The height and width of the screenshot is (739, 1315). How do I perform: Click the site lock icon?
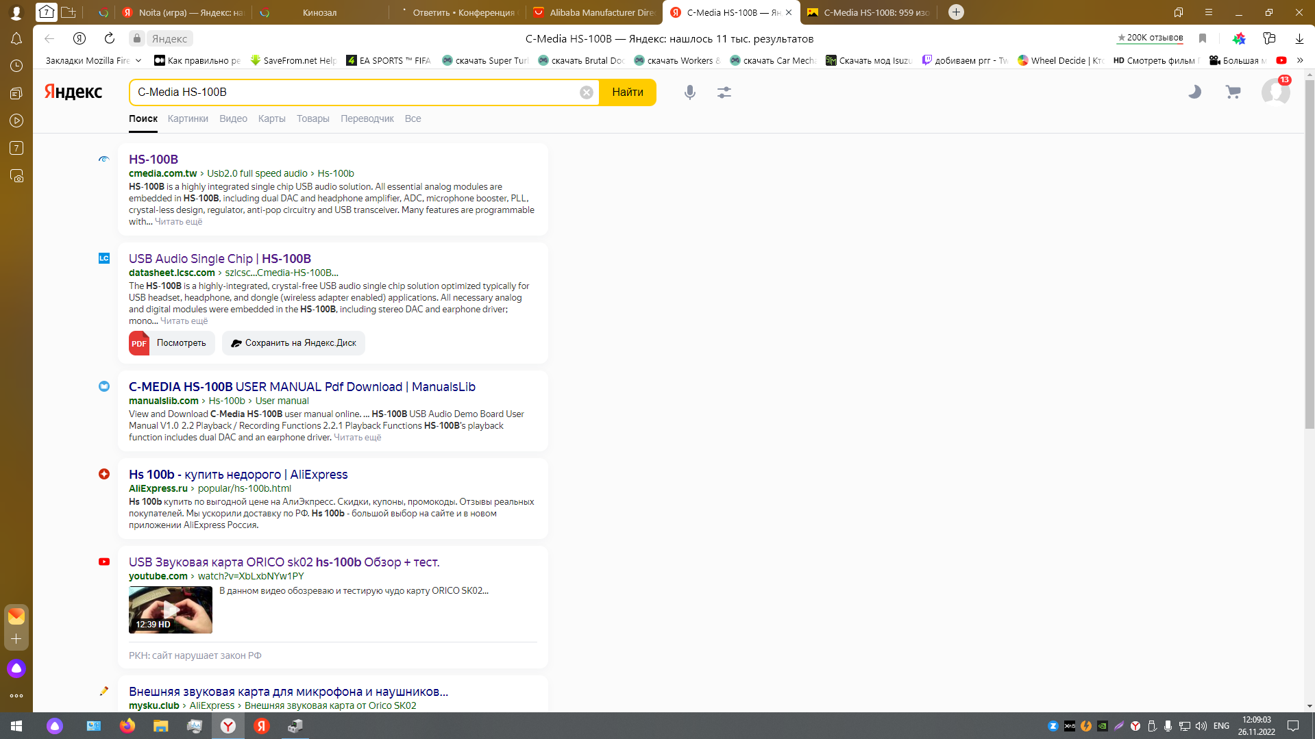coord(137,38)
